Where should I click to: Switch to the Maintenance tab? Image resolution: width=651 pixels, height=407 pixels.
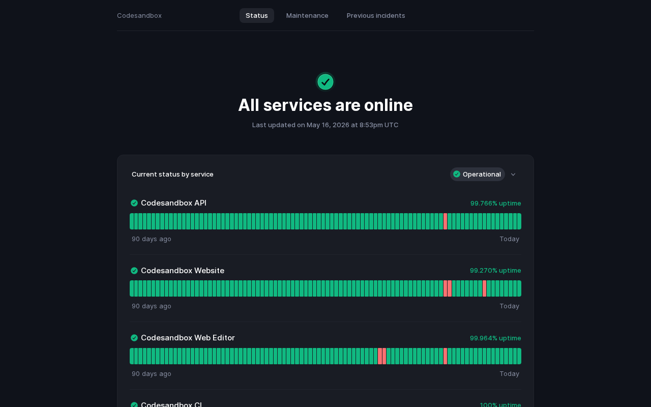point(307,15)
